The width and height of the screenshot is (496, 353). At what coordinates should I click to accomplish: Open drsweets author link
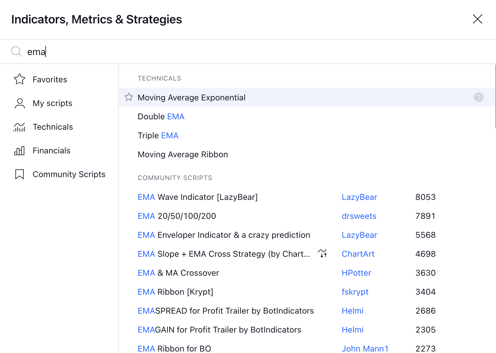coord(359,216)
